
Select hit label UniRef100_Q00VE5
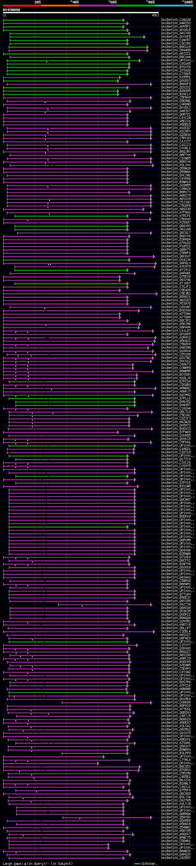point(176,37)
